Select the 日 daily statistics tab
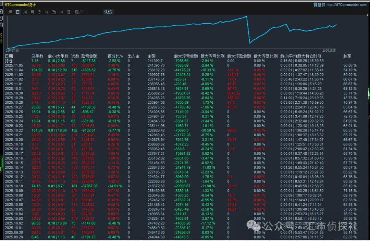 (17, 12)
